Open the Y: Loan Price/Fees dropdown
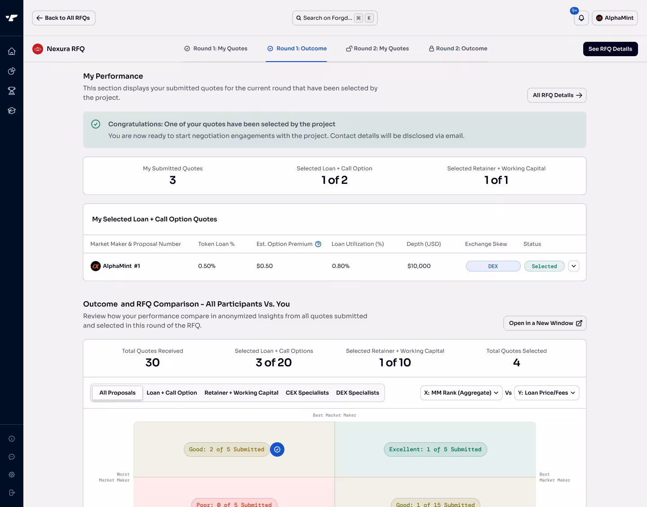 tap(547, 393)
